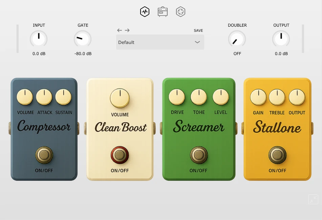Open the speaker cabinet section icon
This screenshot has width=322, height=220.
coord(180,11)
